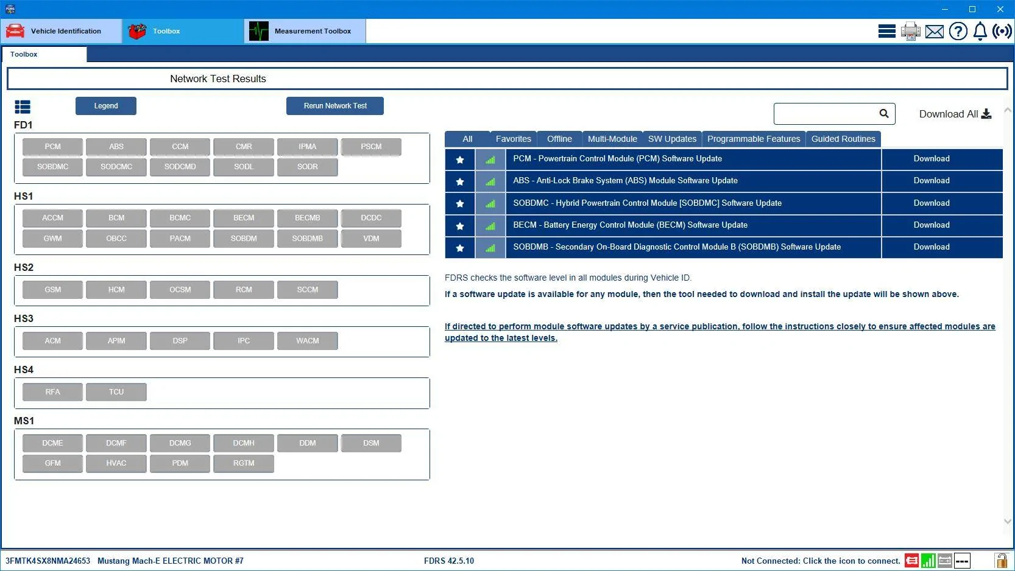Favorite star for SOBDMB Software Update row
The width and height of the screenshot is (1015, 571).
460,248
